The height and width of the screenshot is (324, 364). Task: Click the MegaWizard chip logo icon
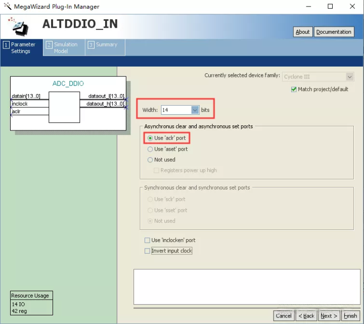click(19, 27)
